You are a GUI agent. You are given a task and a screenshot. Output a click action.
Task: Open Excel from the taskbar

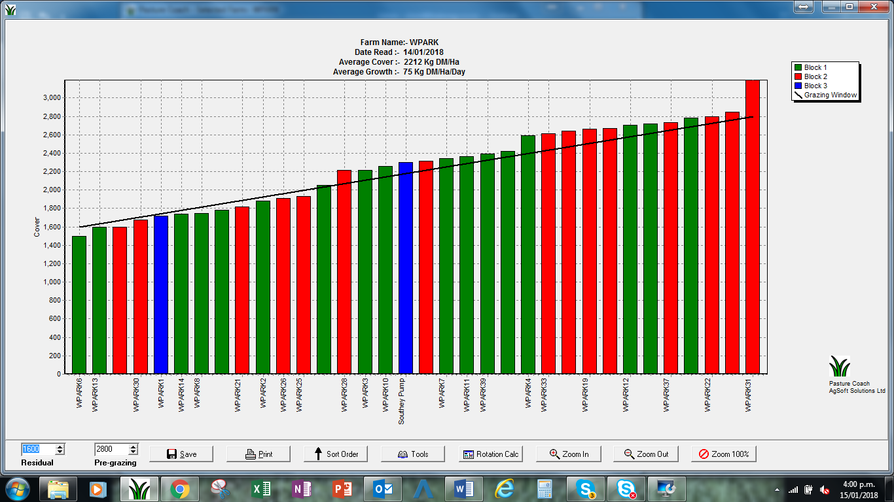[262, 489]
